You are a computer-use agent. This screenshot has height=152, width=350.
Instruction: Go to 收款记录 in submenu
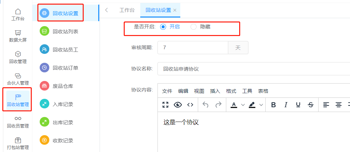coord(63,141)
